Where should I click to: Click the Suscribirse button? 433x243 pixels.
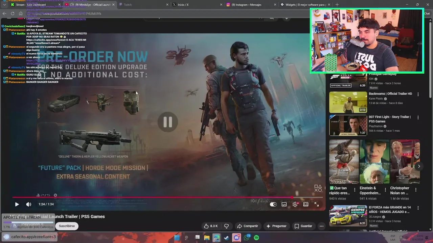click(x=67, y=226)
